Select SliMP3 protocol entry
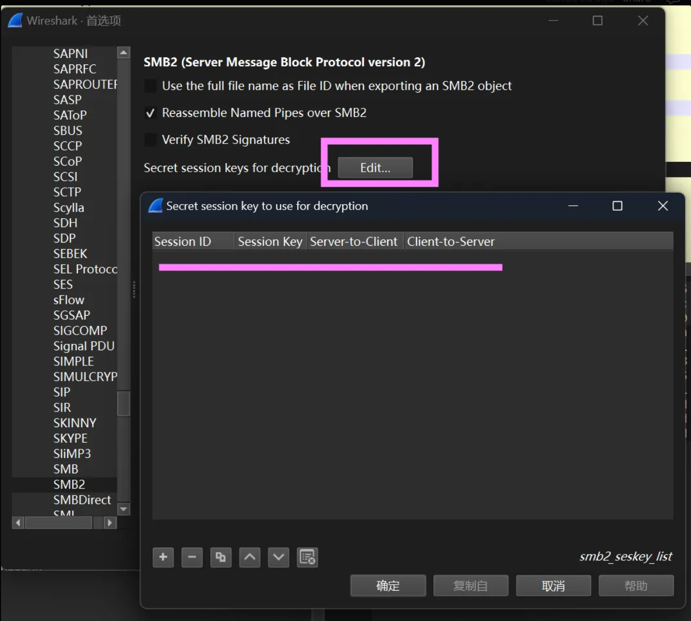 coord(72,454)
